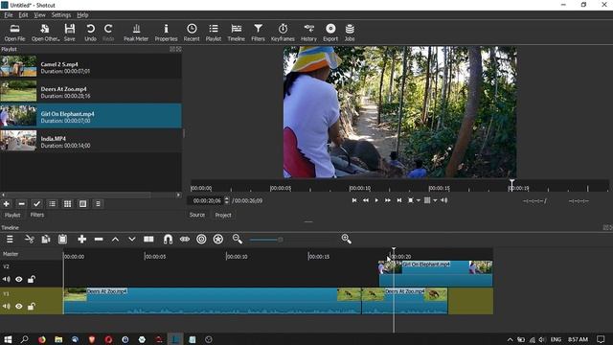Switch playlist to icons view

click(x=82, y=204)
